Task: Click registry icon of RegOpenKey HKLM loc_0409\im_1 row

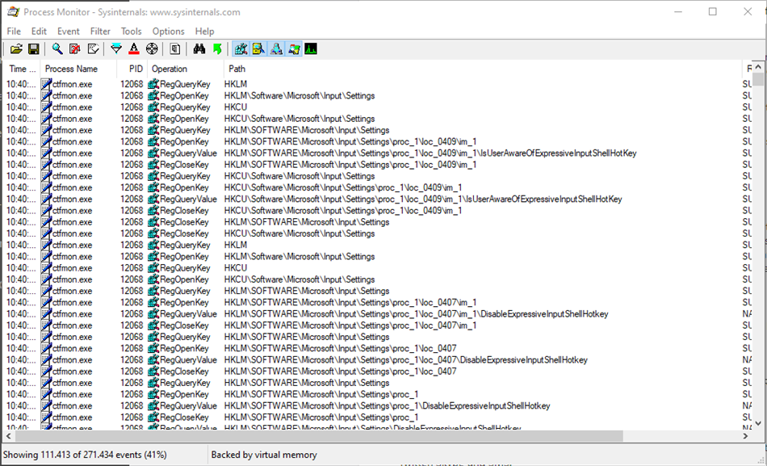Action: (x=153, y=142)
